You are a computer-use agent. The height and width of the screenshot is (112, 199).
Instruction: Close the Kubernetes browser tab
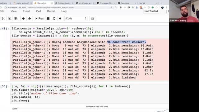point(136,3)
